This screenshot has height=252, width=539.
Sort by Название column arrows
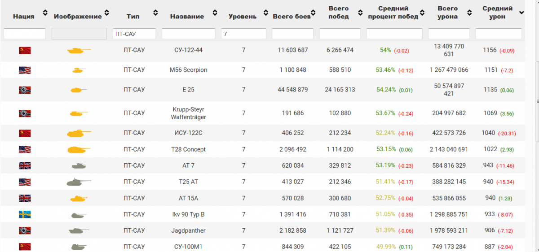215,13
